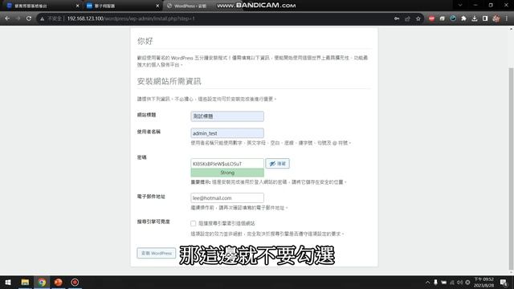The height and width of the screenshot is (289, 514).
Task: Edit the lee@hotmail.com email field
Action: (227, 198)
